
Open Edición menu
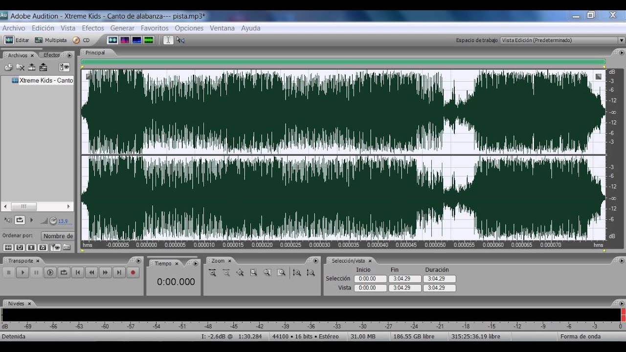coord(43,28)
